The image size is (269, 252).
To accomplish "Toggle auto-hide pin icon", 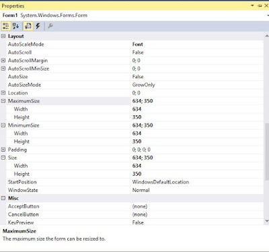I will click(260, 5).
